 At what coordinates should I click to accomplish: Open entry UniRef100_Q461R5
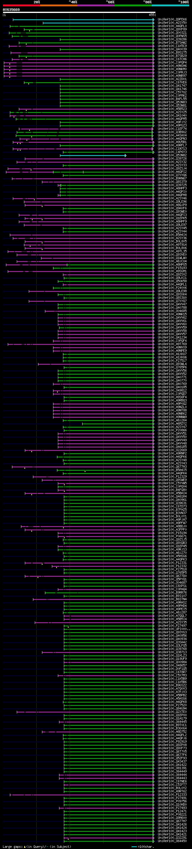click(172, 447)
